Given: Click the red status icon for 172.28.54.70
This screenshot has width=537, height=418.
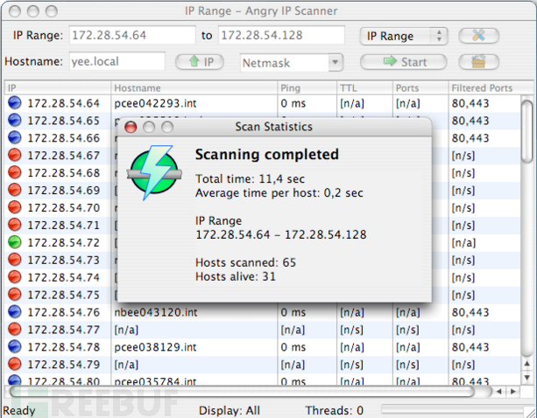Looking at the screenshot, I should coord(14,208).
